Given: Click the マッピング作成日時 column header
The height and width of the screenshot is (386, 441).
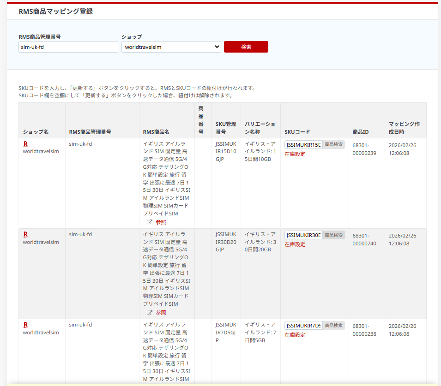Looking at the screenshot, I should 404,128.
